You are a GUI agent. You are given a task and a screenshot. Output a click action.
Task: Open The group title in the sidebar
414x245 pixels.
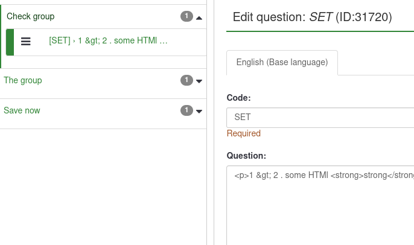click(23, 80)
